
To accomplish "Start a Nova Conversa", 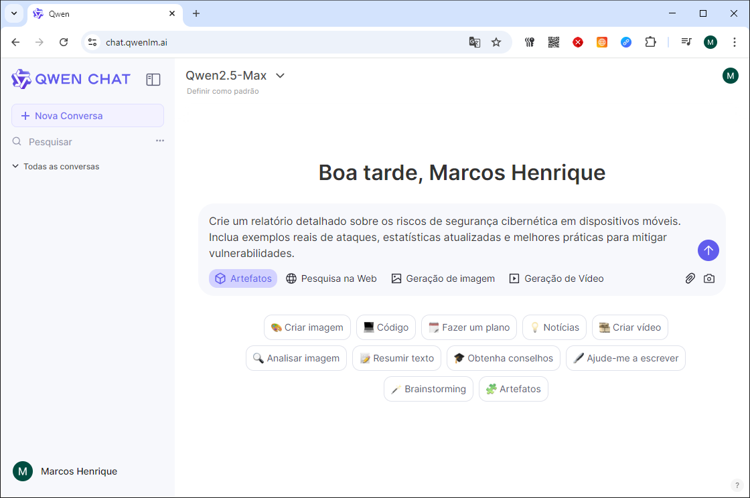I will click(x=88, y=116).
